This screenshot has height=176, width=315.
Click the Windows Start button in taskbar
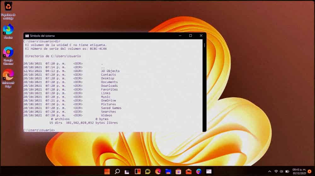pyautogui.click(x=107, y=171)
